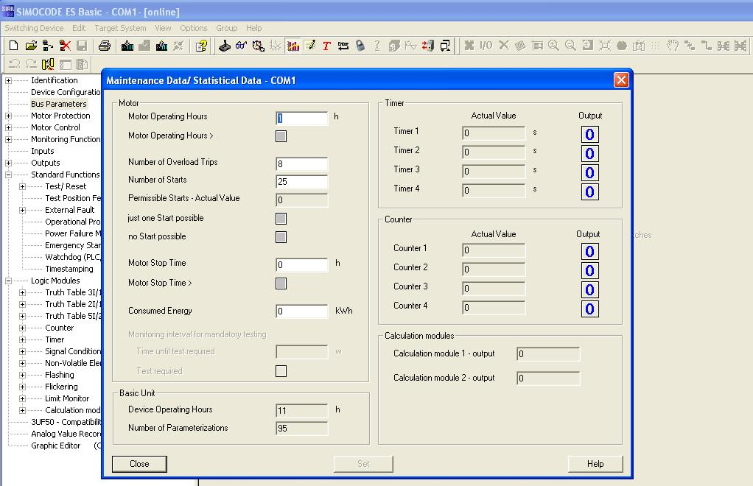Click the red T test icon
Viewport: 753px width, 486px height.
tap(326, 46)
